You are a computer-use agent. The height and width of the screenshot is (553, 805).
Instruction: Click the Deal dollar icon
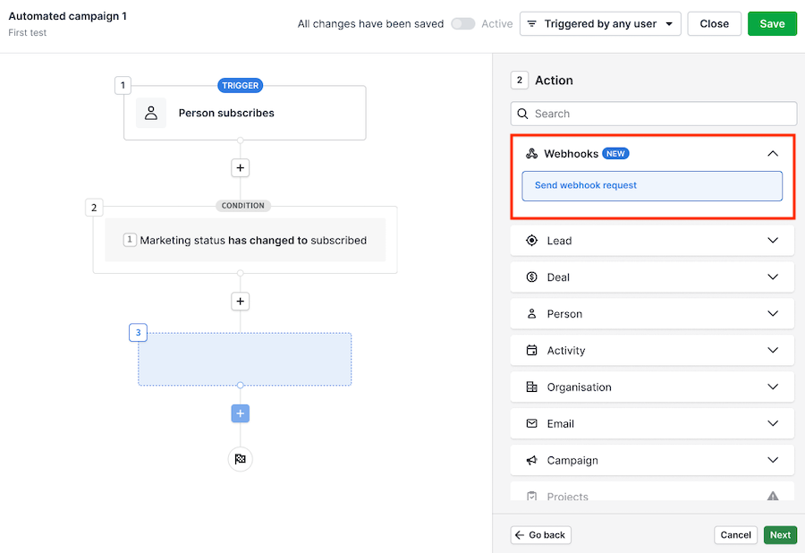point(532,277)
